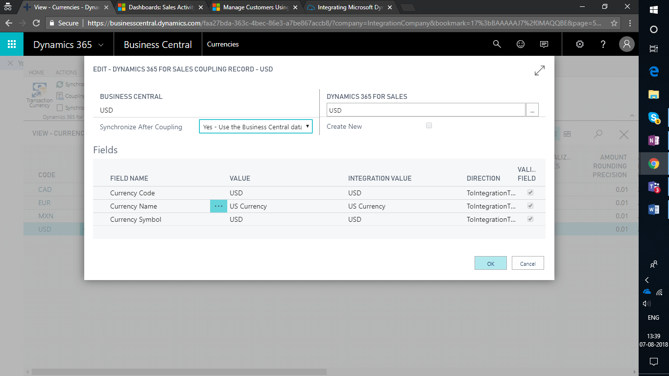Toggle Validate Field checkbox for Currency Symbol
The image size is (669, 376).
(x=530, y=219)
